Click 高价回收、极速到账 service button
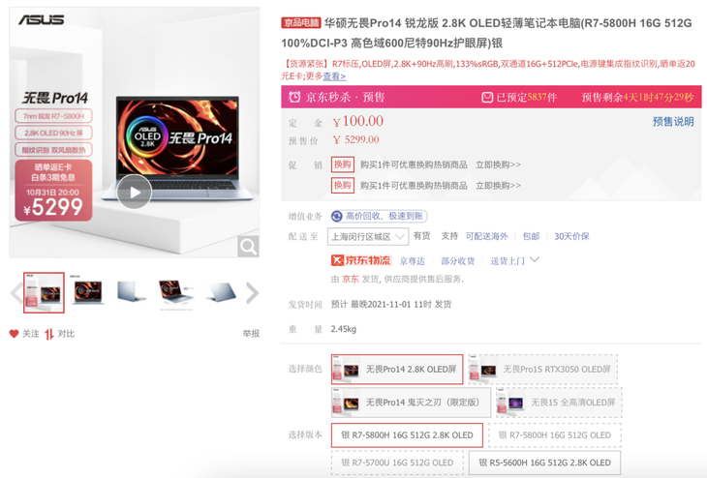The image size is (707, 478). (x=379, y=216)
